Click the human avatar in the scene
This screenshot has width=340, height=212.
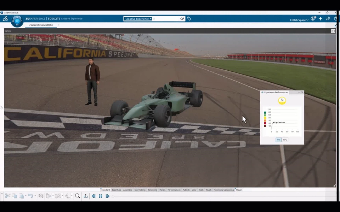92,82
